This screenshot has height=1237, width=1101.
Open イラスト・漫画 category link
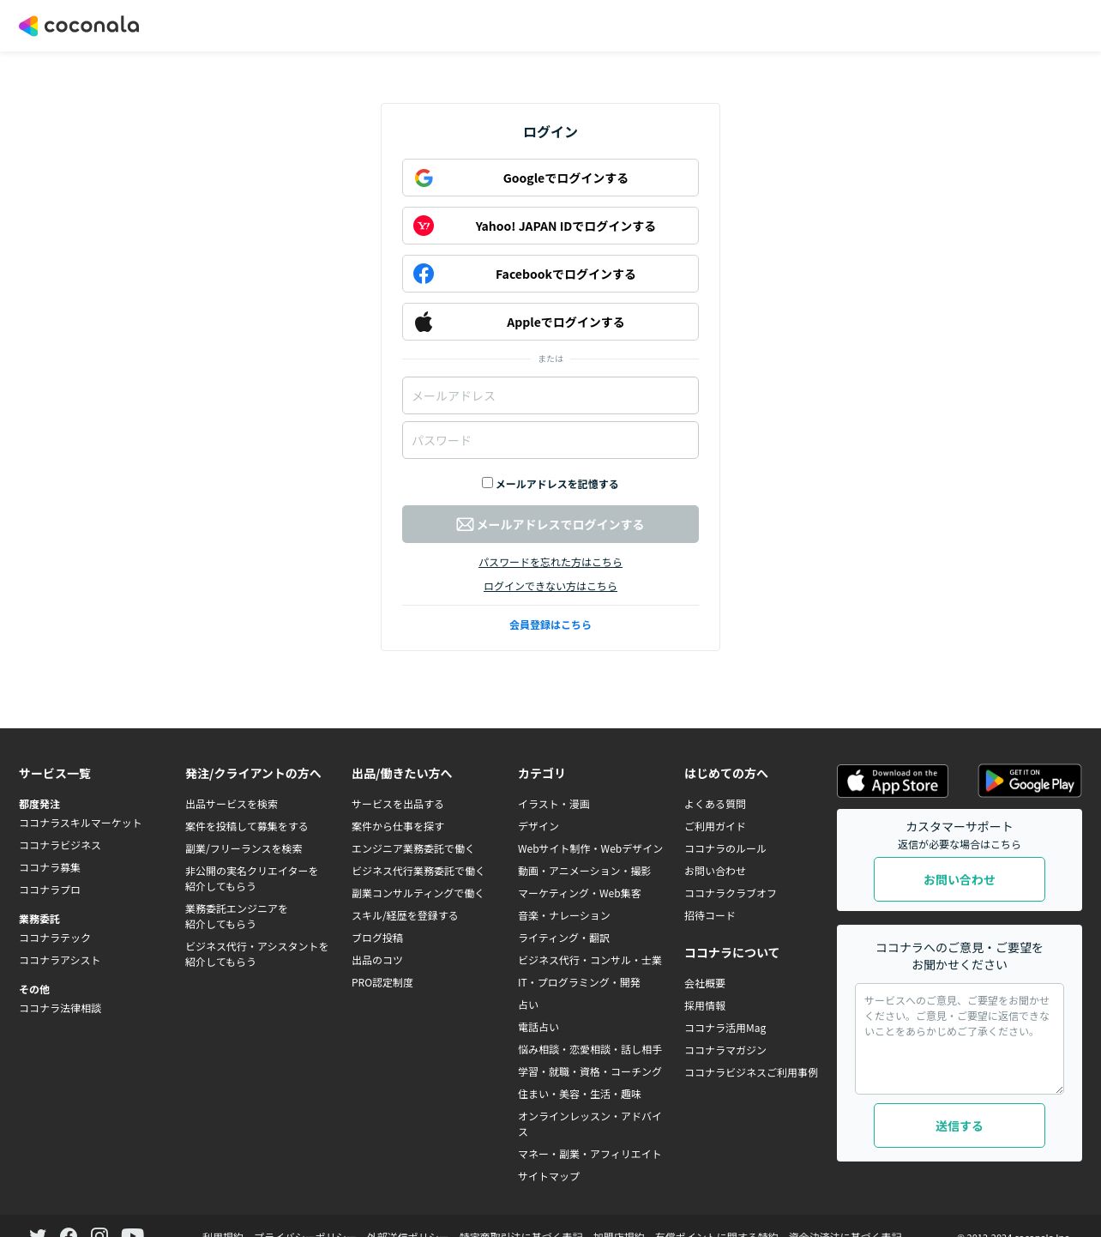(554, 805)
